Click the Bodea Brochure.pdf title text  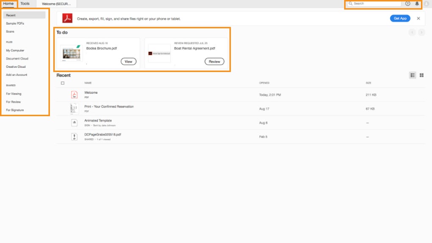coord(101,48)
